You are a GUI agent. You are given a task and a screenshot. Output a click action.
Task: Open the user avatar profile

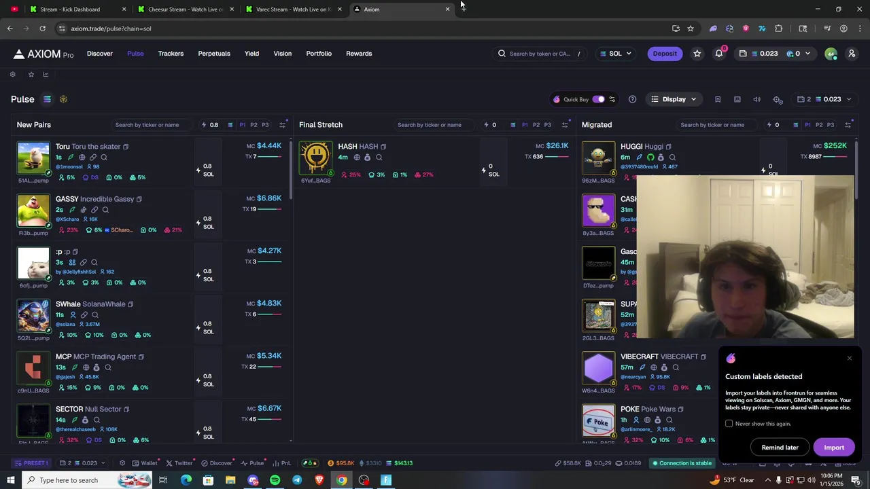pyautogui.click(x=831, y=54)
